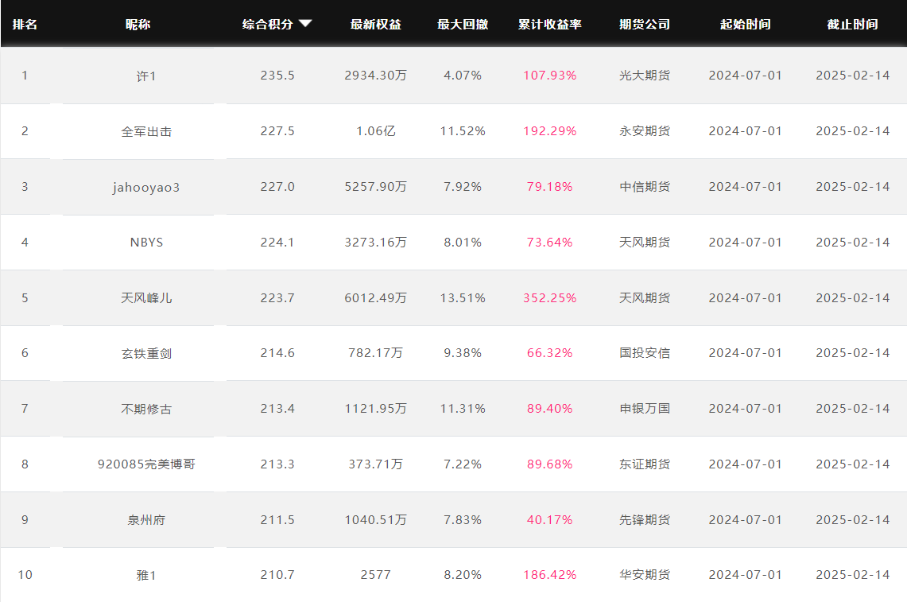Click the 最大回撤 column header
Image resolution: width=907 pixels, height=602 pixels.
tap(463, 25)
